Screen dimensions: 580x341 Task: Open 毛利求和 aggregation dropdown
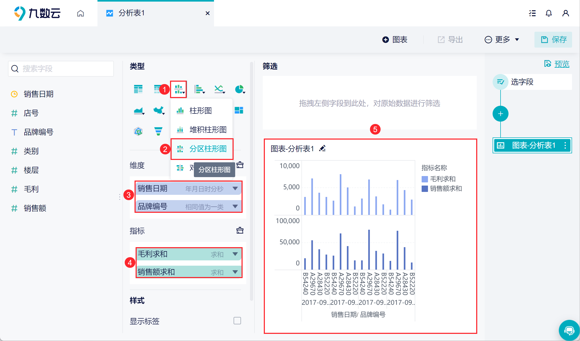[x=235, y=254]
